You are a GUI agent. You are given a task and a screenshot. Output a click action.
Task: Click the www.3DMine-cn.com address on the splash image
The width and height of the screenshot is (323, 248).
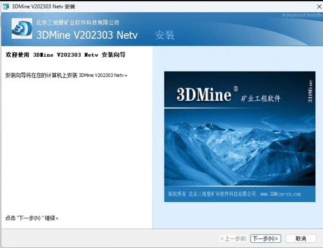coord(280,194)
